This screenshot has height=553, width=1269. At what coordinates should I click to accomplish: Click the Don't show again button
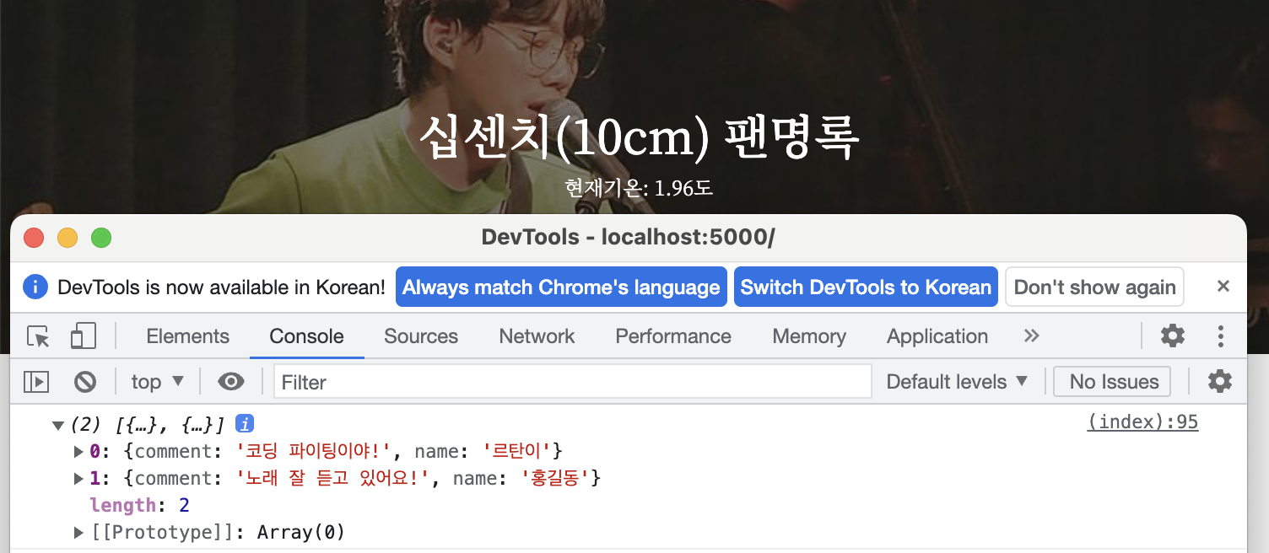point(1094,287)
